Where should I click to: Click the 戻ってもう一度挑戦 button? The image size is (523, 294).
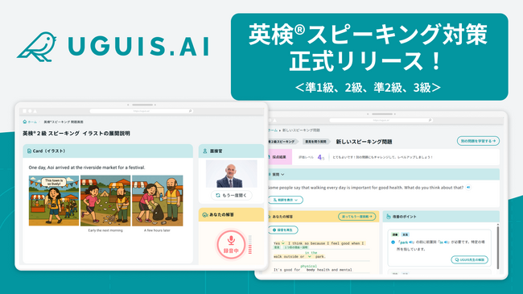click(x=357, y=217)
